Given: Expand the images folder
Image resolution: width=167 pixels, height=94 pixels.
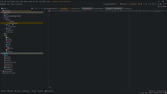Looking at the screenshot, I should coord(5,28).
